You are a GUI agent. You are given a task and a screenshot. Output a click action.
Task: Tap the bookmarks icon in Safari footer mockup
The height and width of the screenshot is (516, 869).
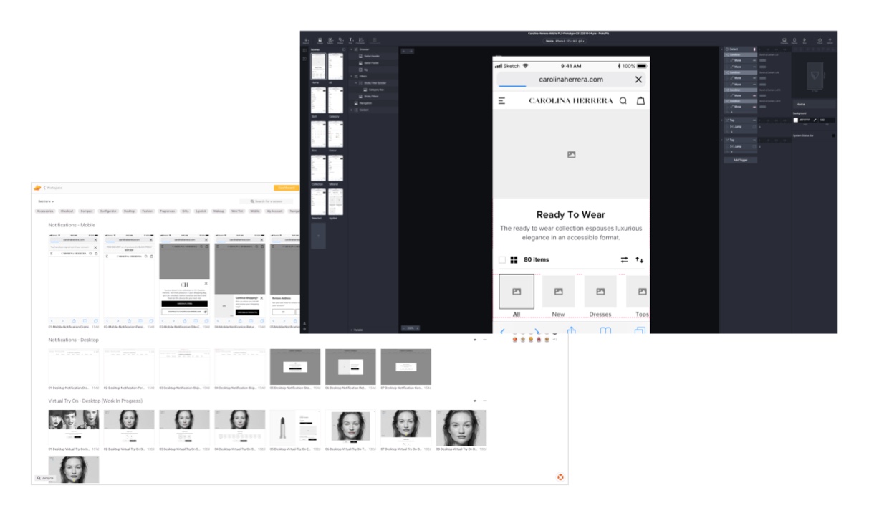605,330
